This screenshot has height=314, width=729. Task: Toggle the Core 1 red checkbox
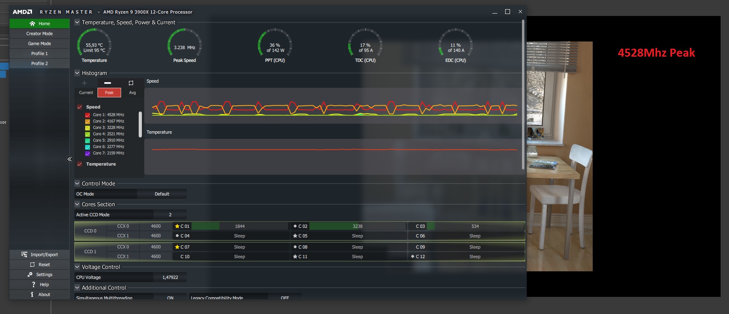pyautogui.click(x=88, y=115)
